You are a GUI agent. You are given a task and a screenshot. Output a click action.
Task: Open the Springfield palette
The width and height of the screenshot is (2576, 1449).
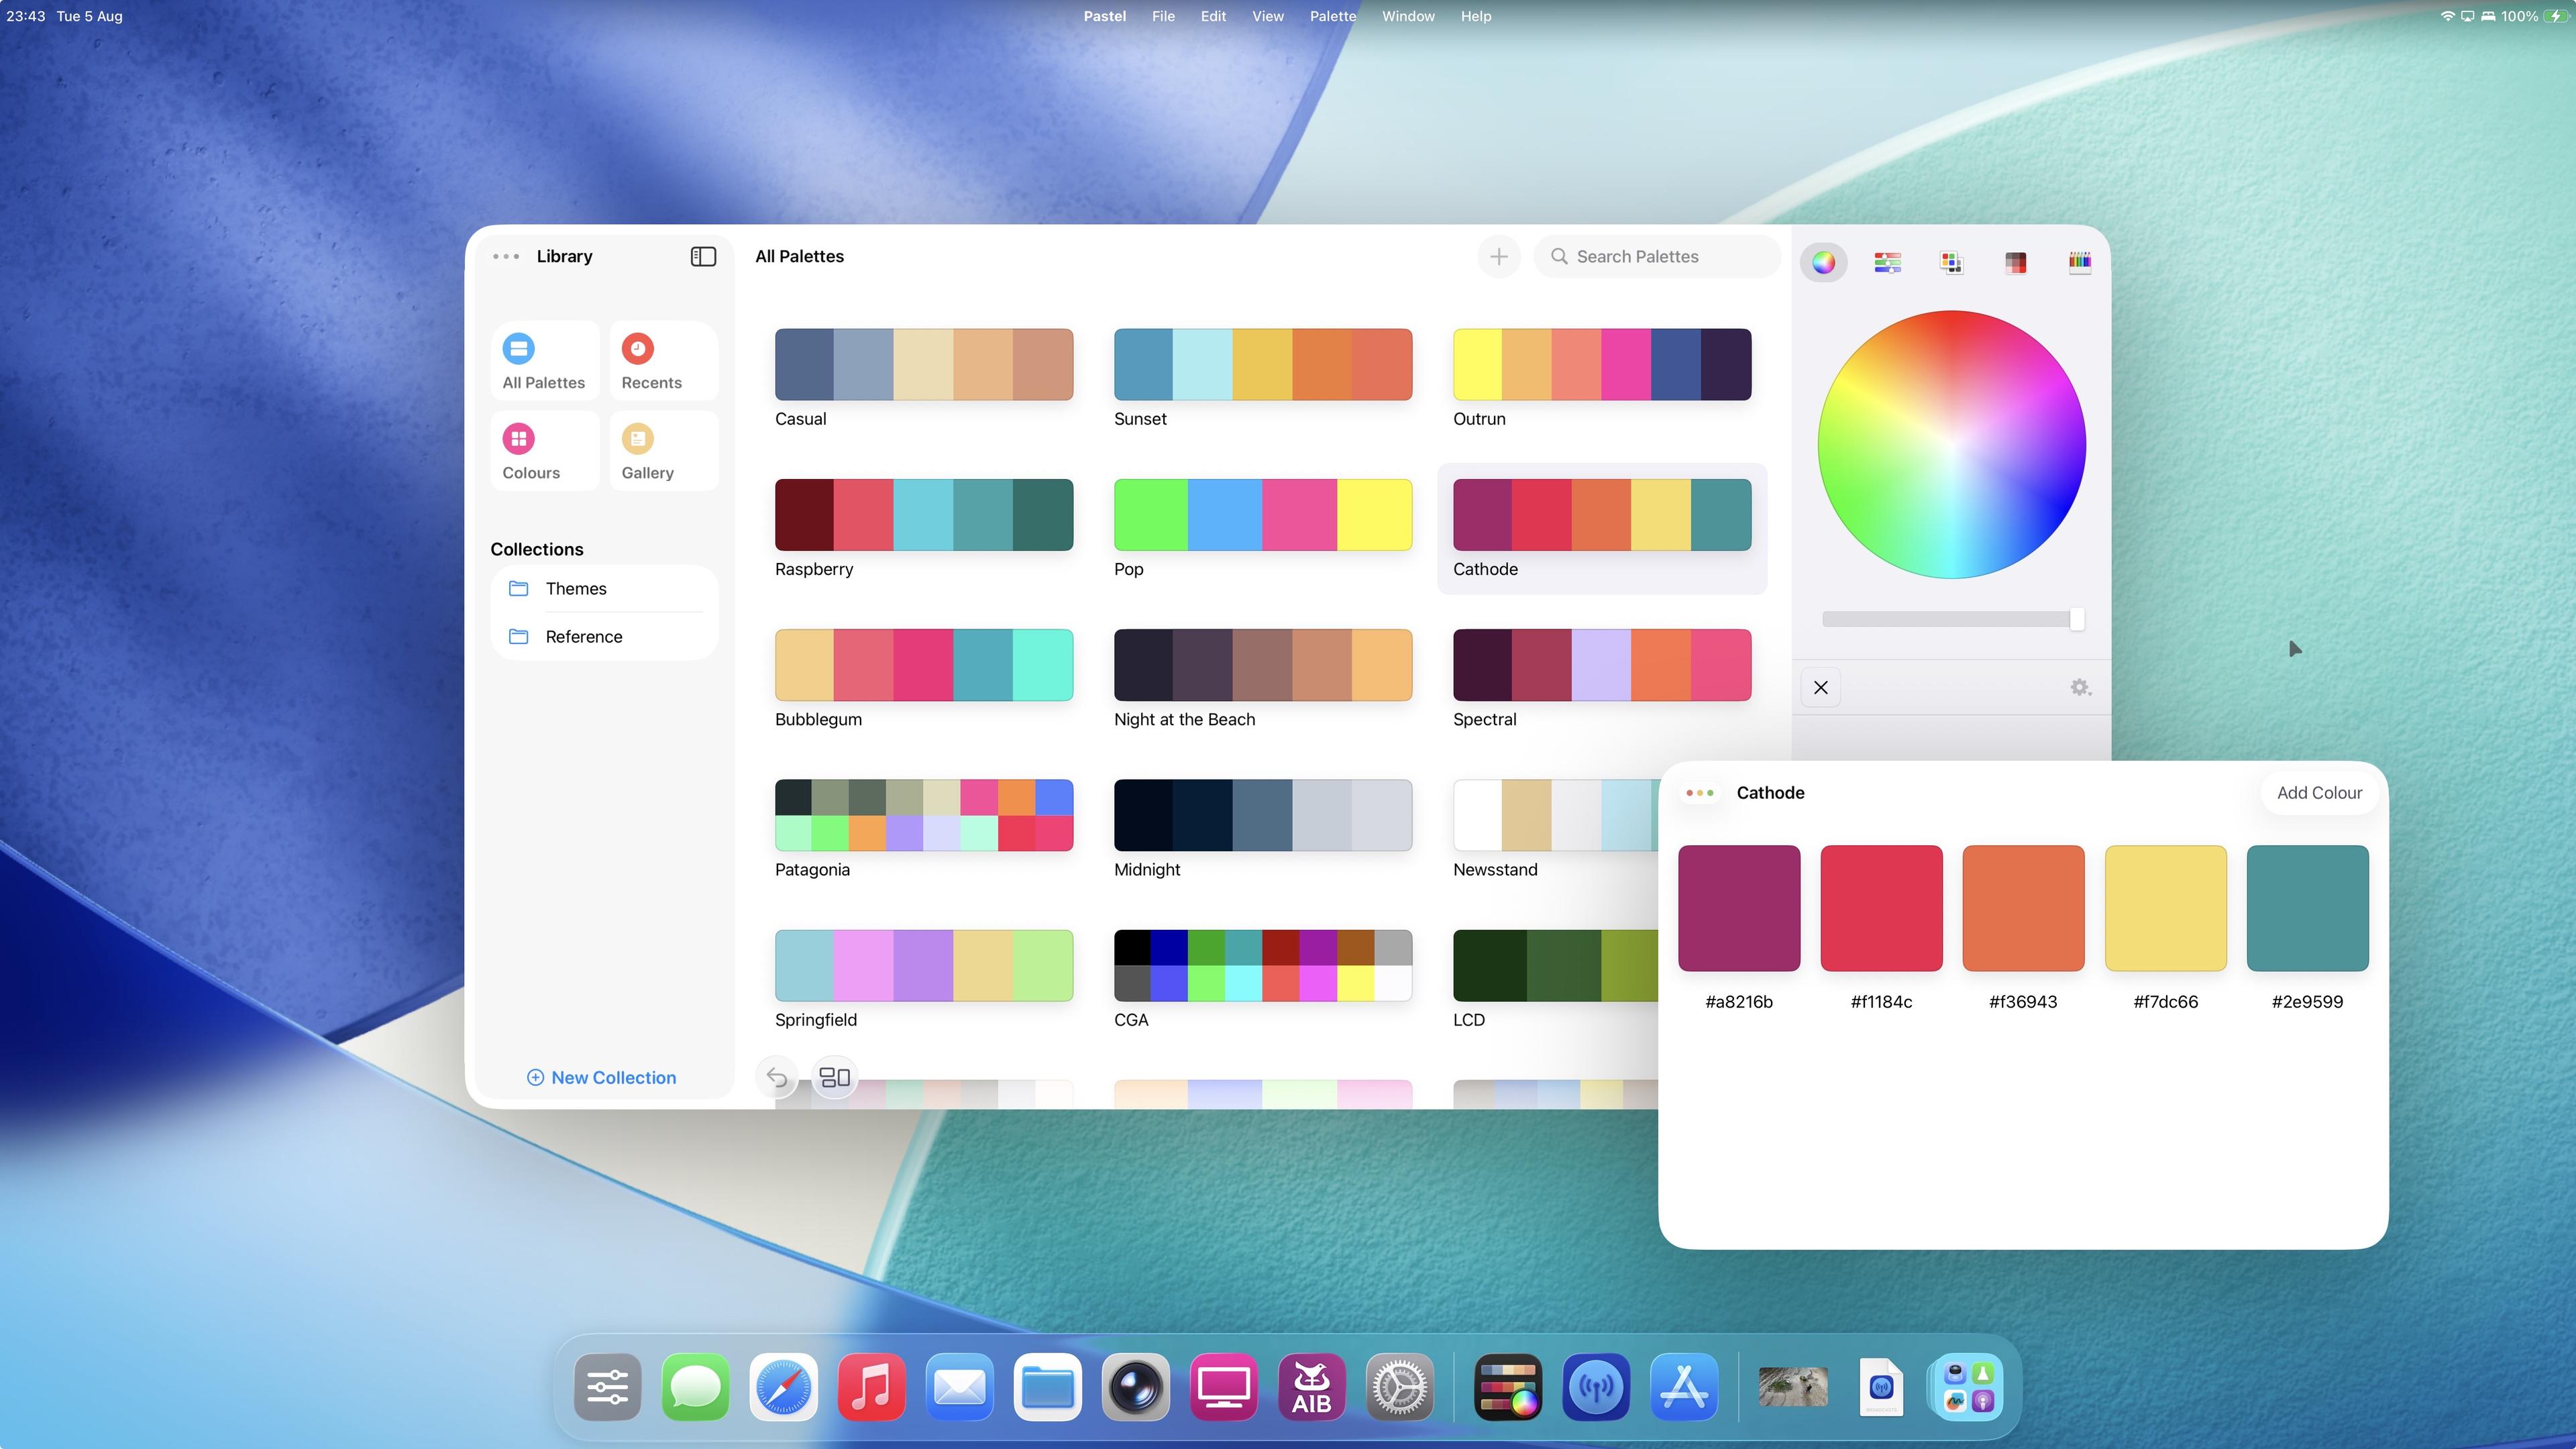923,965
